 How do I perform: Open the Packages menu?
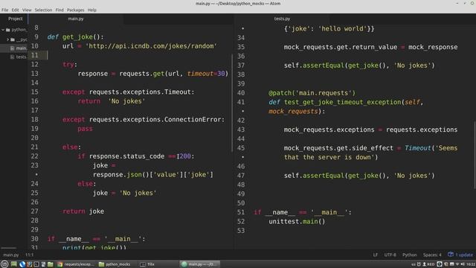pyautogui.click(x=76, y=10)
